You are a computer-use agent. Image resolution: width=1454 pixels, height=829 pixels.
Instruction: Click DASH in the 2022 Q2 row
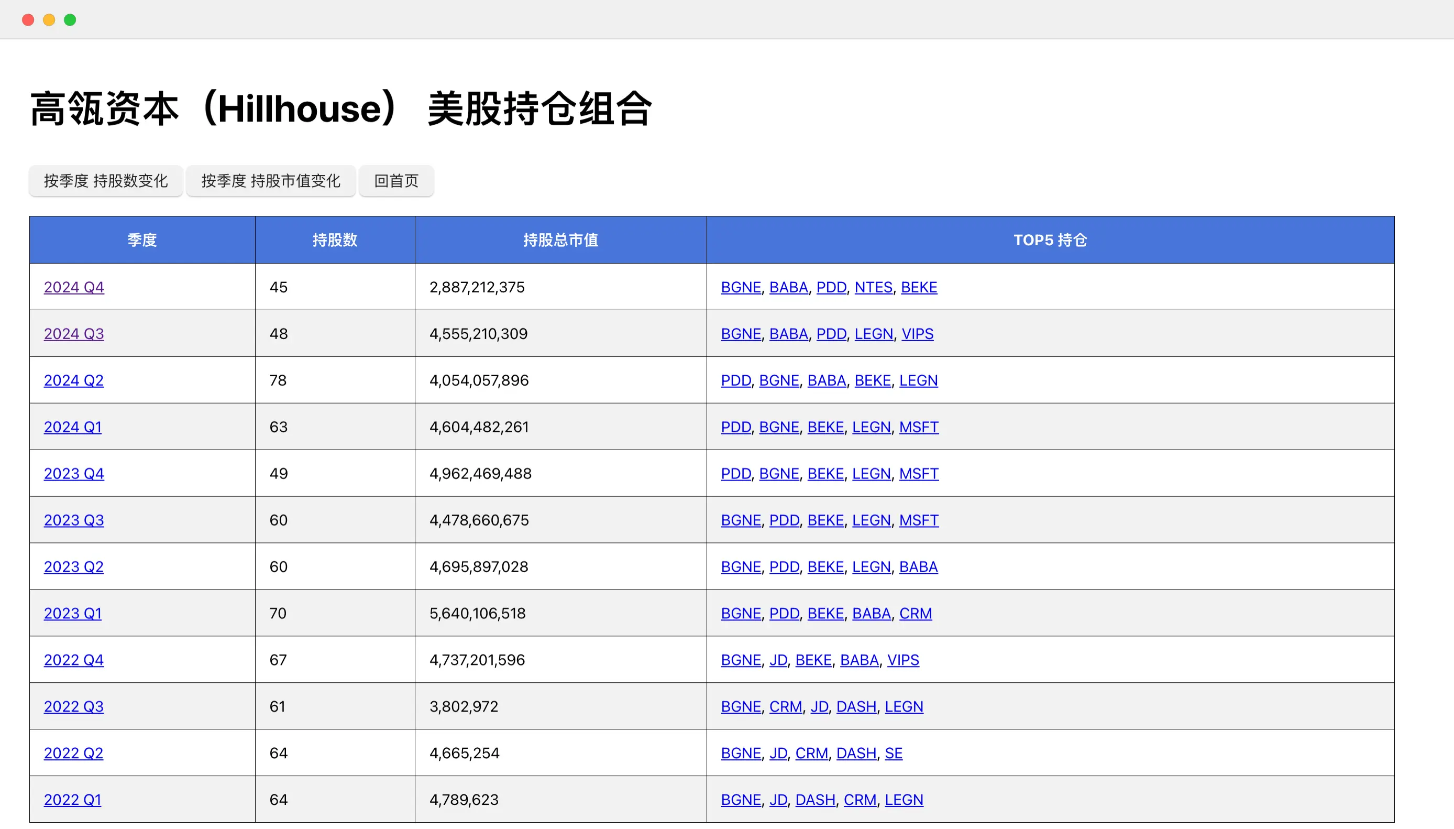pos(856,754)
